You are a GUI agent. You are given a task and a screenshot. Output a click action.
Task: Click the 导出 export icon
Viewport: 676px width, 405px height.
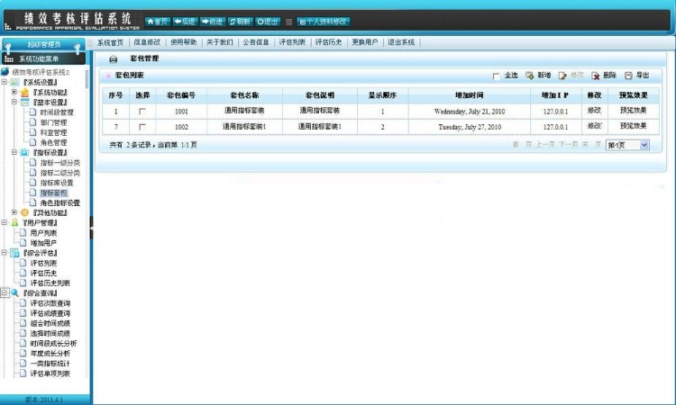[x=628, y=76]
